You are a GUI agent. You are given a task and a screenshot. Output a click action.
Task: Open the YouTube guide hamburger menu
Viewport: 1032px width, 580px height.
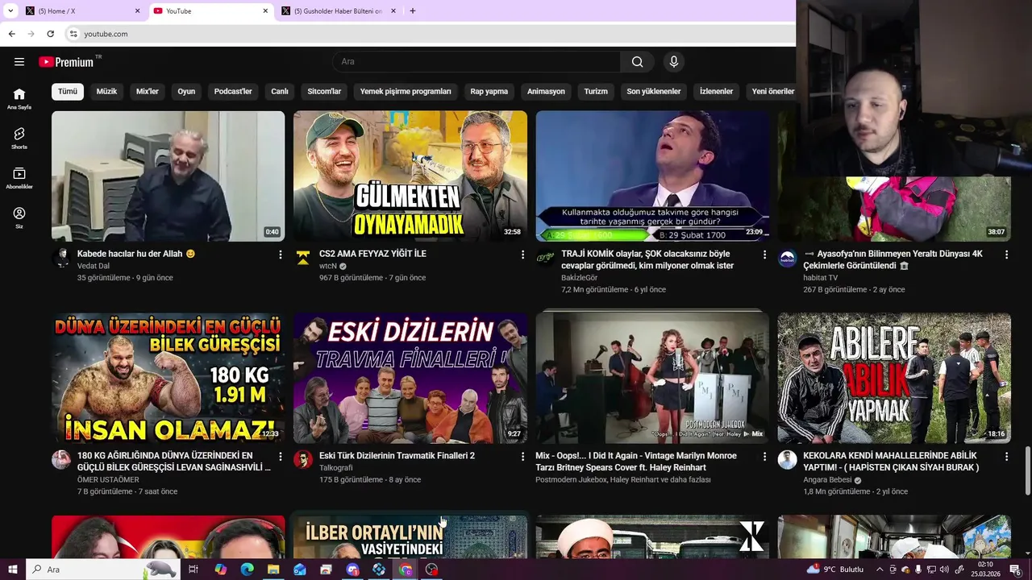[x=19, y=62]
